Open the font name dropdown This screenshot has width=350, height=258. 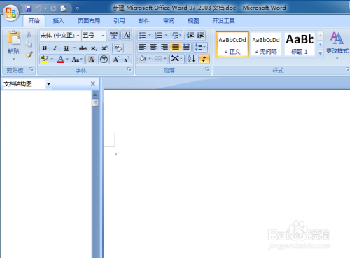click(78, 36)
